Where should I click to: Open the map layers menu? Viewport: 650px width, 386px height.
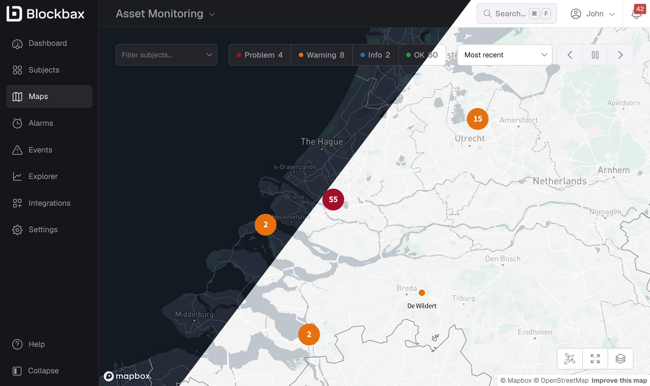click(x=620, y=359)
